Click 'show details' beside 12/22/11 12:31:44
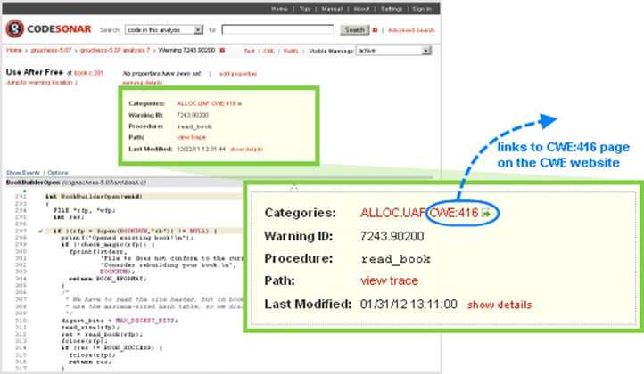Viewport: 644px width, 374px height. click(246, 150)
